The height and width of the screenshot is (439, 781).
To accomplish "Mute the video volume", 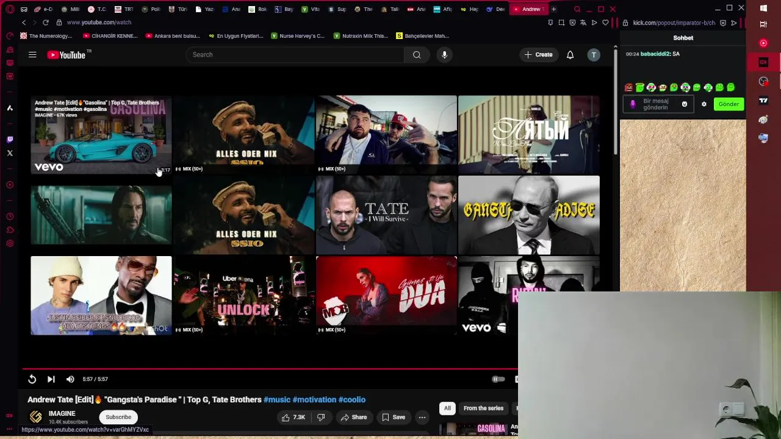I will 70,379.
